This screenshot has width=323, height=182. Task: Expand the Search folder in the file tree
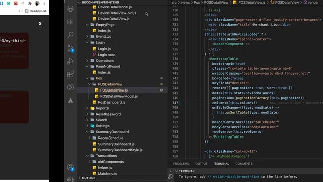tap(87, 120)
